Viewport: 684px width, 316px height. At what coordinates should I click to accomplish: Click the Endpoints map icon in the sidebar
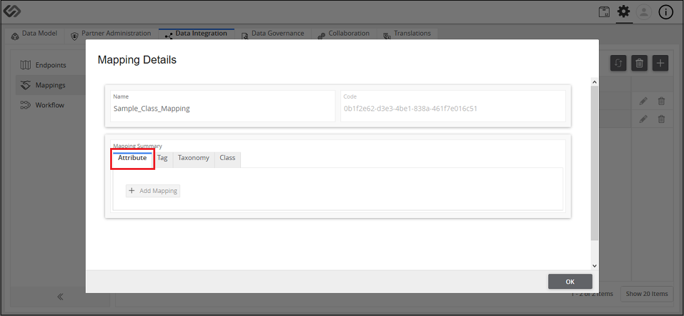click(26, 66)
